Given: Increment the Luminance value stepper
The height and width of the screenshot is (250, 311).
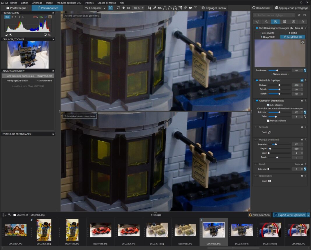Looking at the screenshot, I should [x=302, y=69].
